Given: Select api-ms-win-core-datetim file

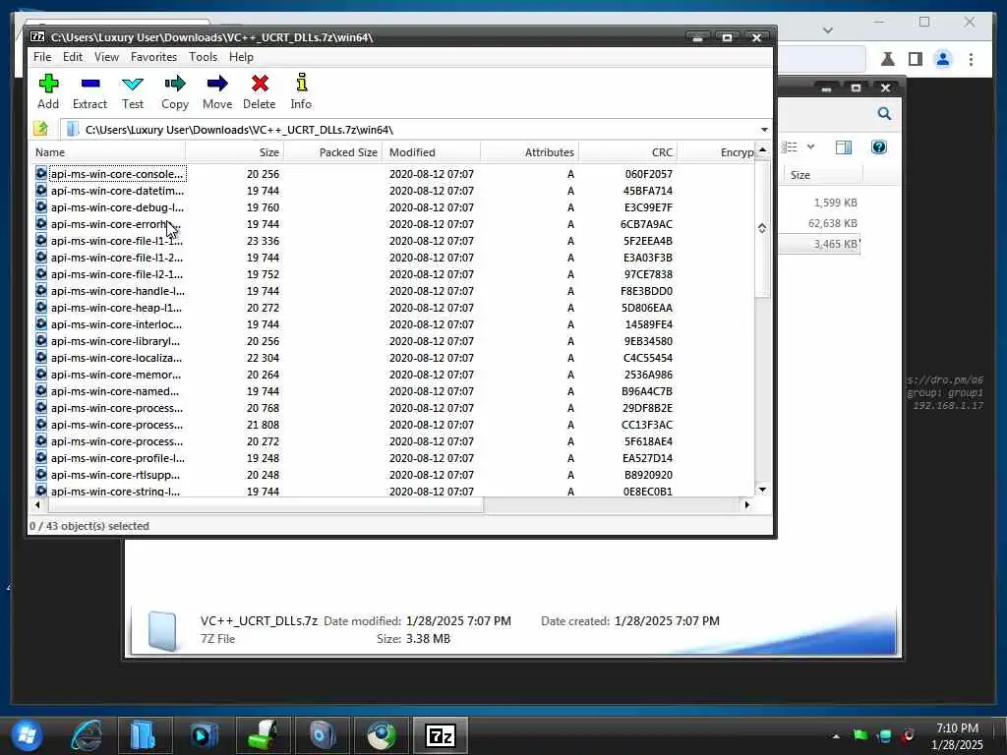Looking at the screenshot, I should tap(118, 191).
